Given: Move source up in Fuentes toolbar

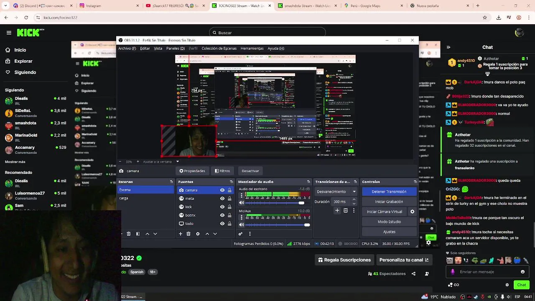Looking at the screenshot, I should (x=207, y=234).
